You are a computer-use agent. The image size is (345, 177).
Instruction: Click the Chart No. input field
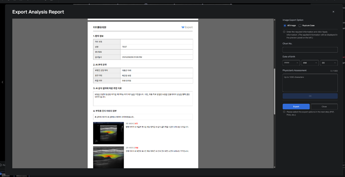pos(310,49)
